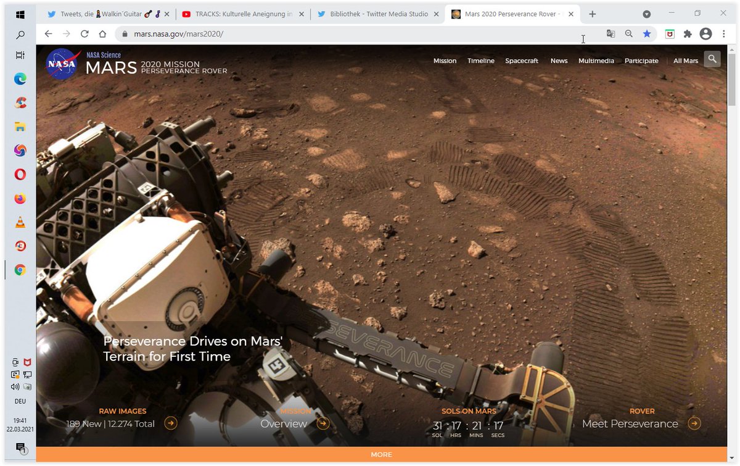The image size is (740, 466).
Task: Open the notification center icon
Action: (20, 447)
